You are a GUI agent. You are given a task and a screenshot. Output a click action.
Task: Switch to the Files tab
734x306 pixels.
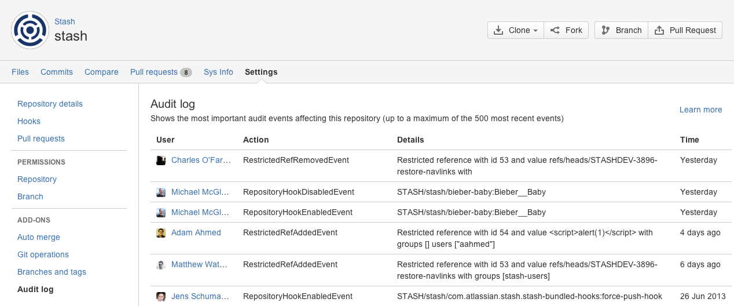20,72
